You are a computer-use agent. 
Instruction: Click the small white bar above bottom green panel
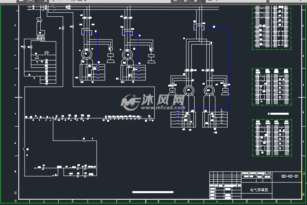coord(278,114)
